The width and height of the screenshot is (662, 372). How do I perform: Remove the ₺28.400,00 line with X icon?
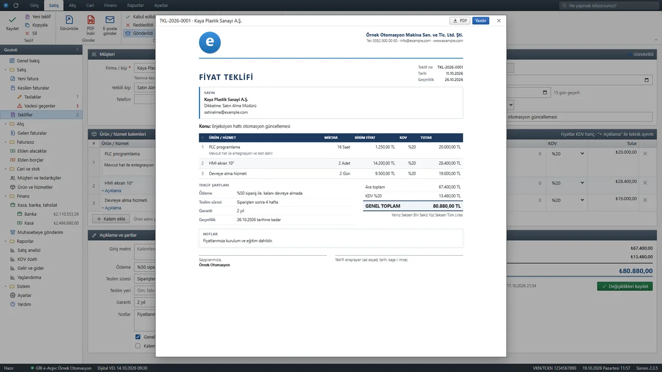(645, 183)
